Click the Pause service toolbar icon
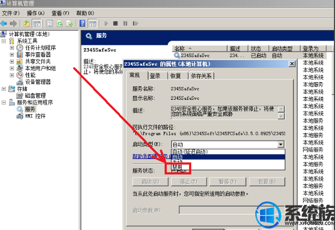This screenshot has height=230, width=335. pos(125,23)
